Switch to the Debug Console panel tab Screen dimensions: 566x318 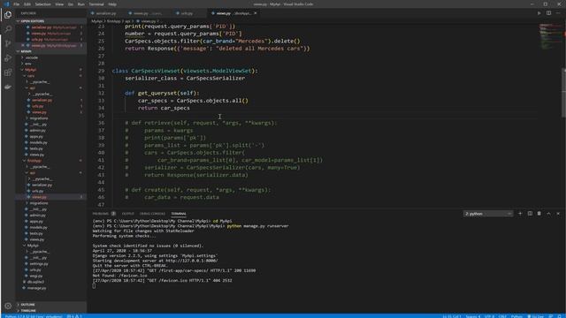(x=152, y=214)
